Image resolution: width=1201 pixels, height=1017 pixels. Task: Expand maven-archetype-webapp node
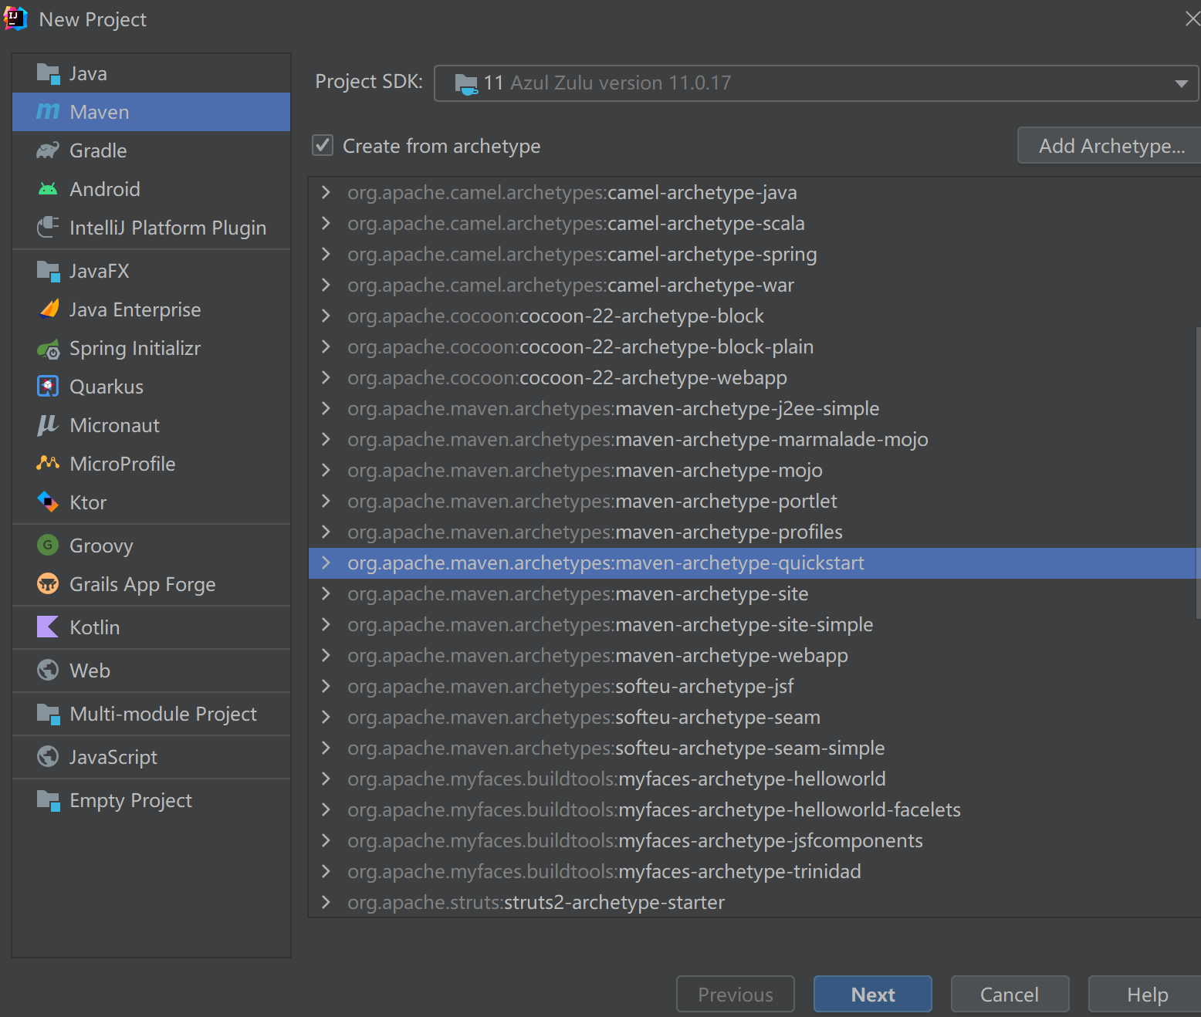click(x=326, y=655)
